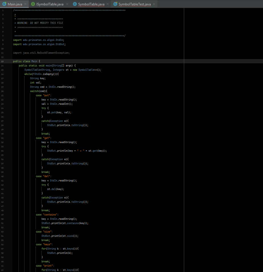Click the st.del(key) call
263x272 pixels.
[56, 189]
